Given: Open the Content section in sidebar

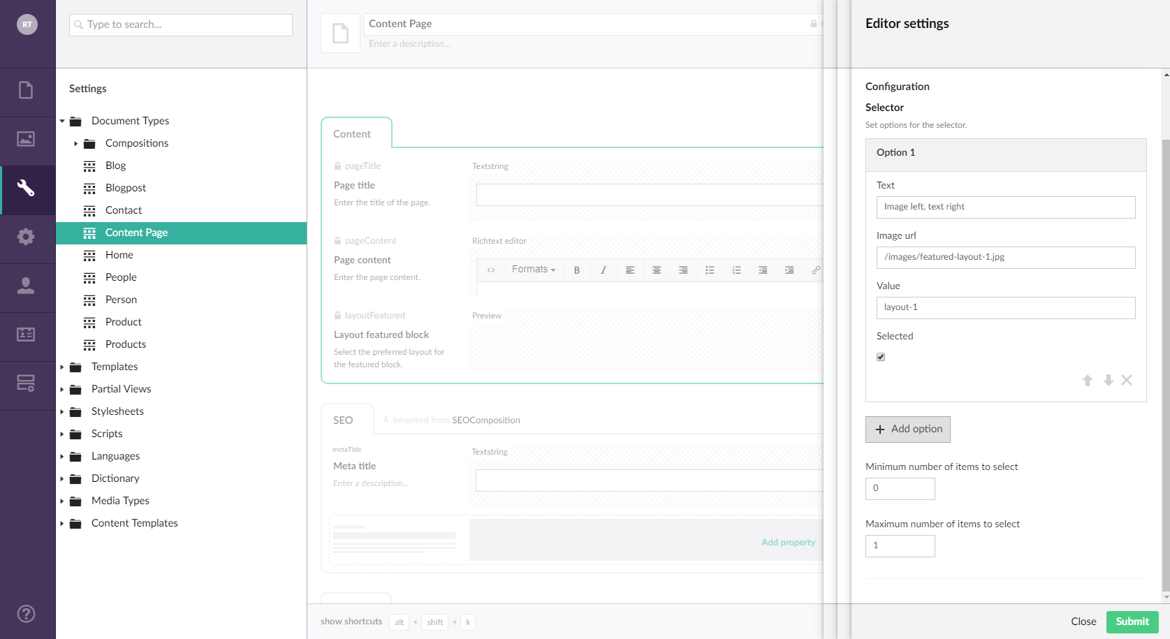Looking at the screenshot, I should click(x=26, y=90).
